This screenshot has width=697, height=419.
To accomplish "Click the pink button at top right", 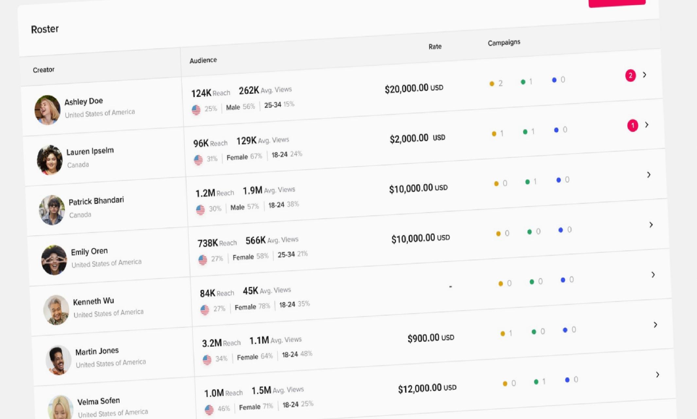I will click(x=617, y=3).
